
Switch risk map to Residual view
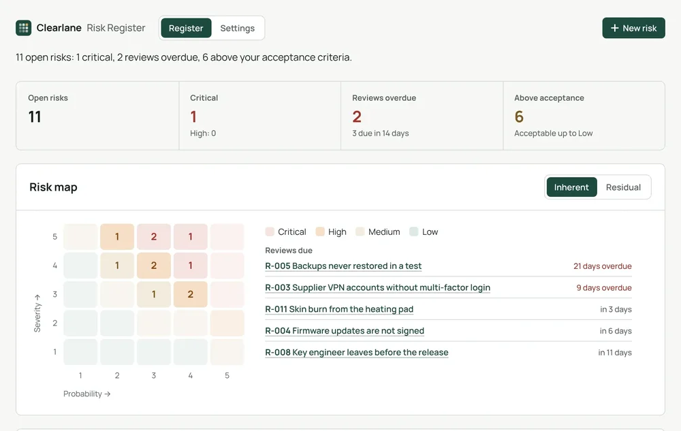click(x=623, y=187)
